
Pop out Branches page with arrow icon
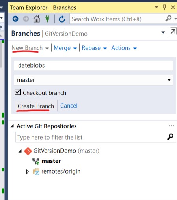tap(173, 32)
